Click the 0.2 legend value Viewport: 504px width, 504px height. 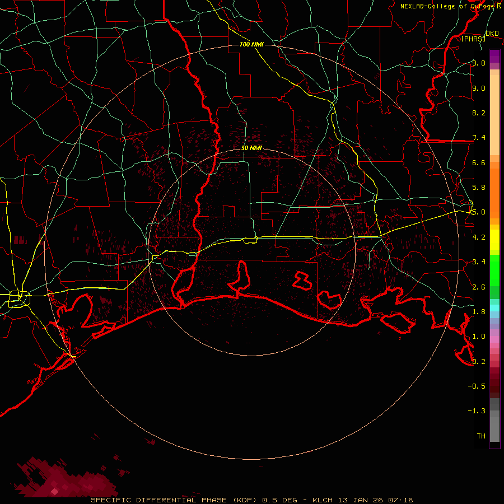[479, 362]
